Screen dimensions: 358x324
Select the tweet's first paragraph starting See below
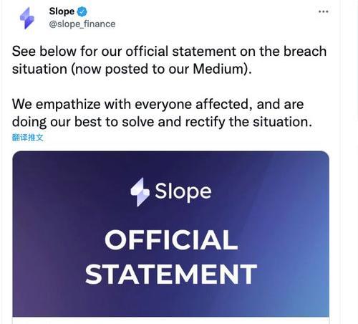pos(169,60)
